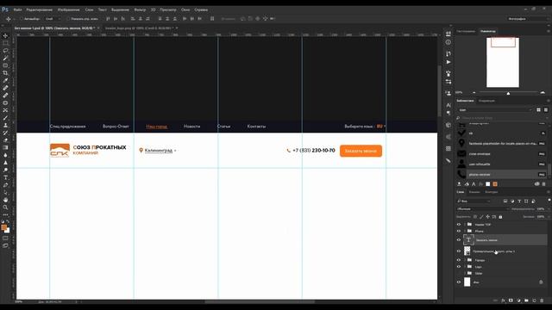Select phone receiver item in Libraries

(x=502, y=174)
